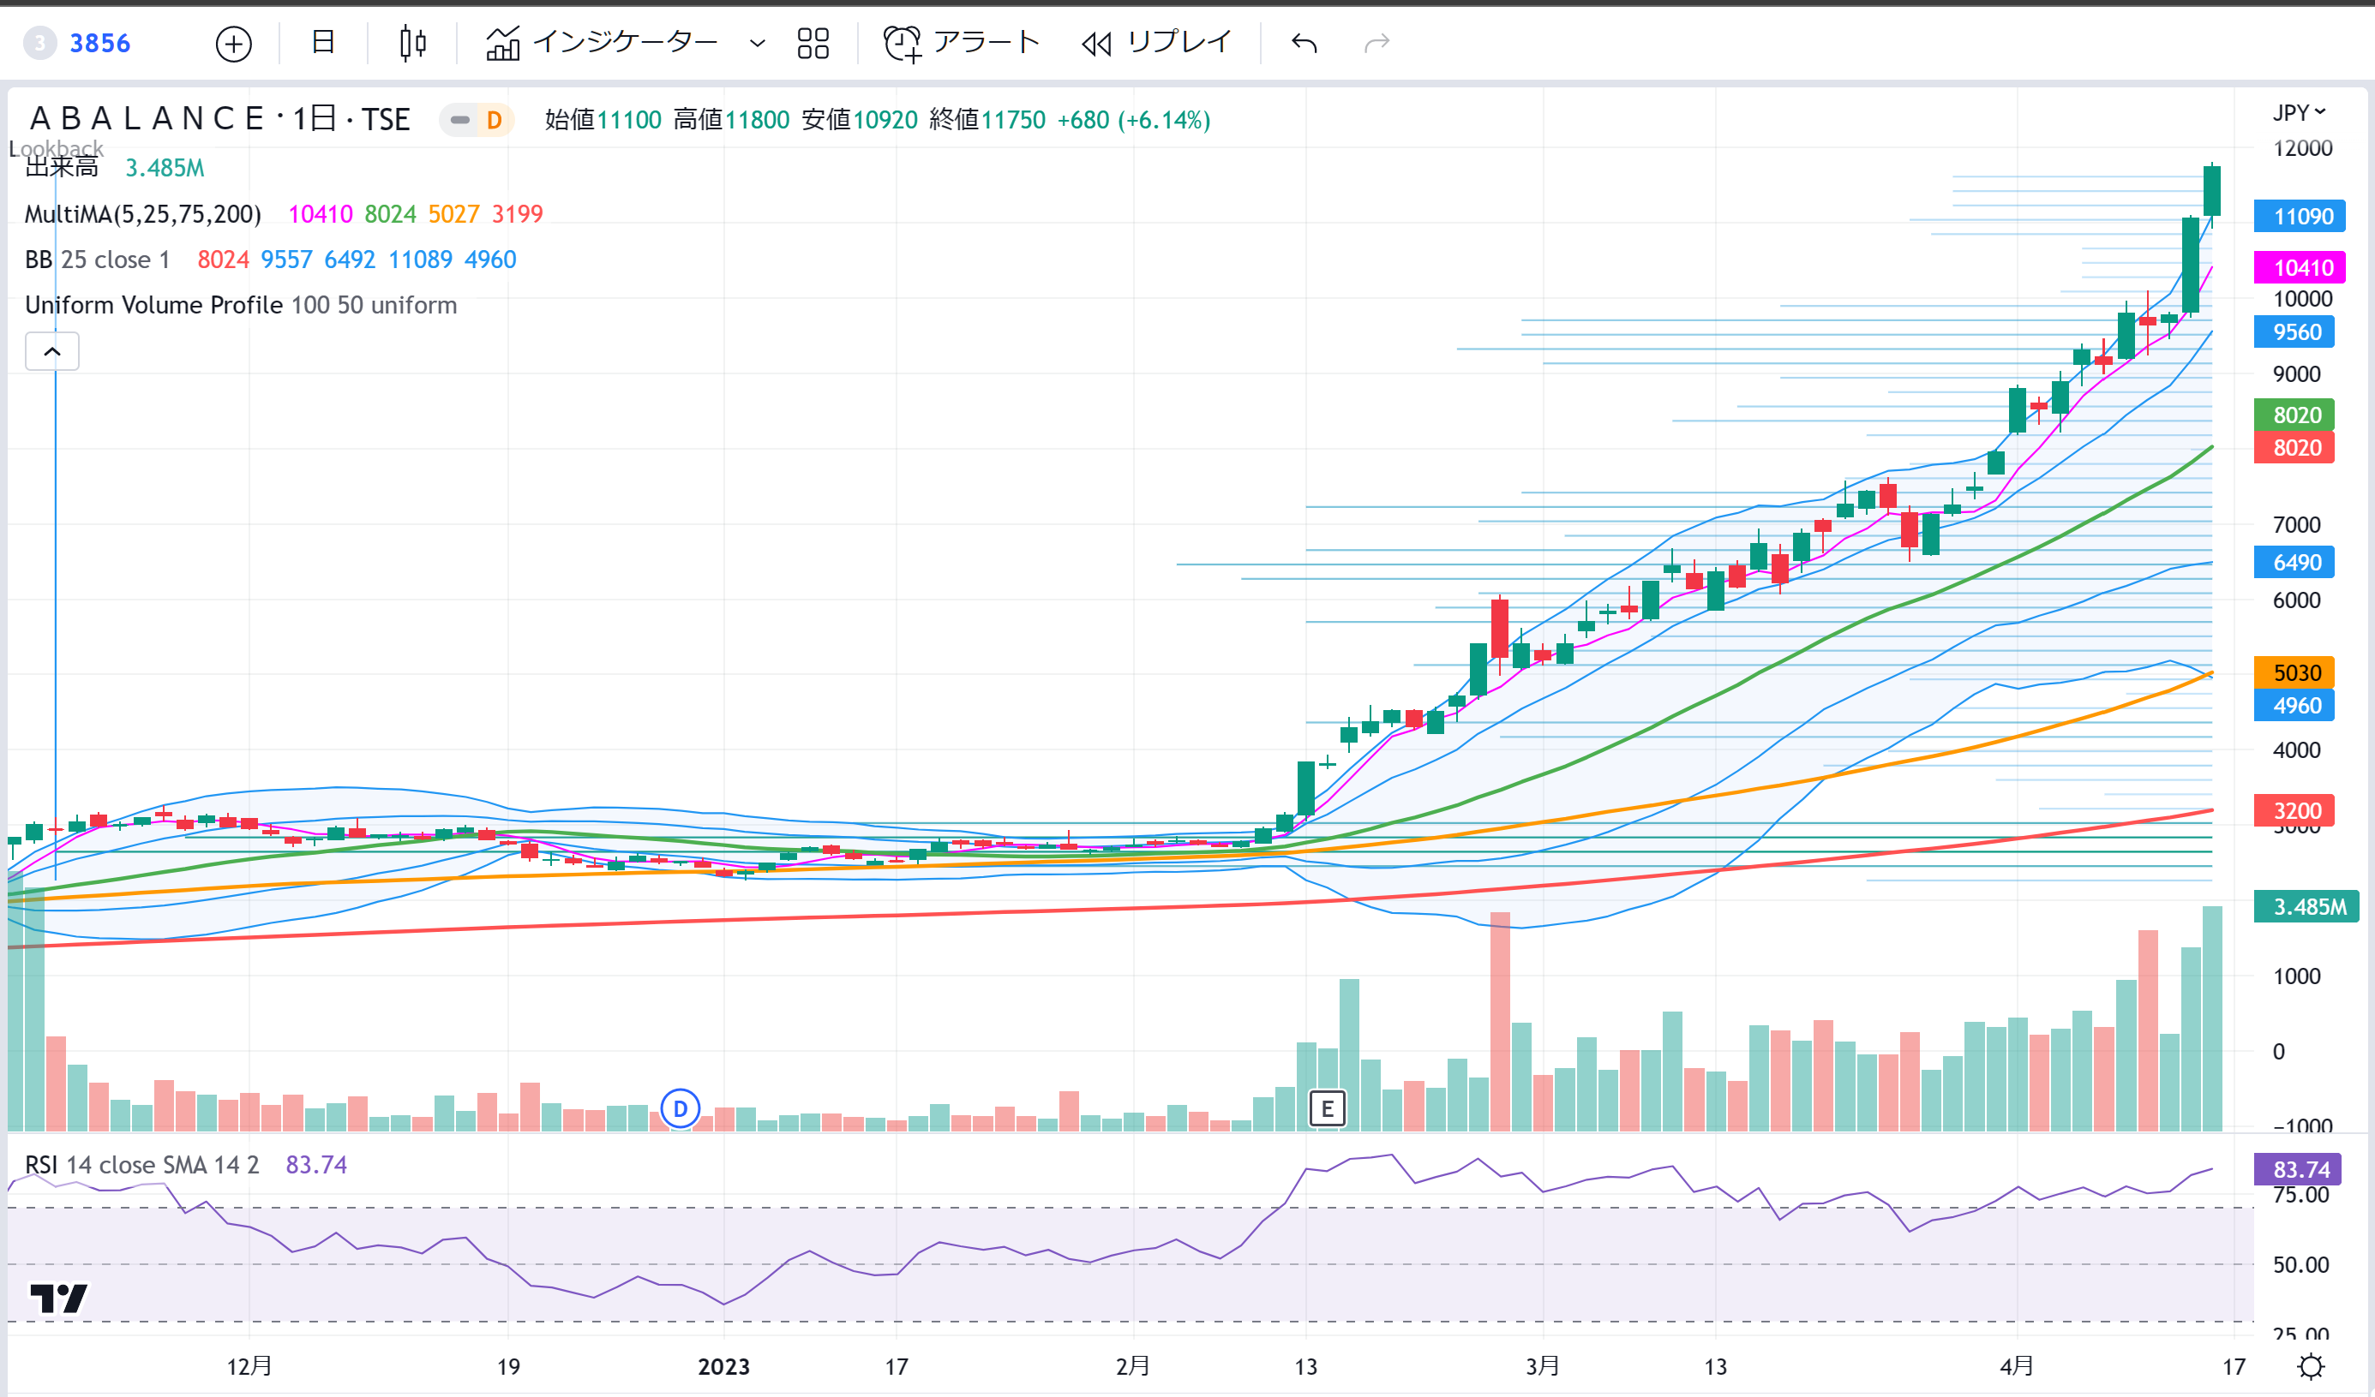Click the green 8020 price label
Image resolution: width=2375 pixels, height=1397 pixels.
point(2294,415)
